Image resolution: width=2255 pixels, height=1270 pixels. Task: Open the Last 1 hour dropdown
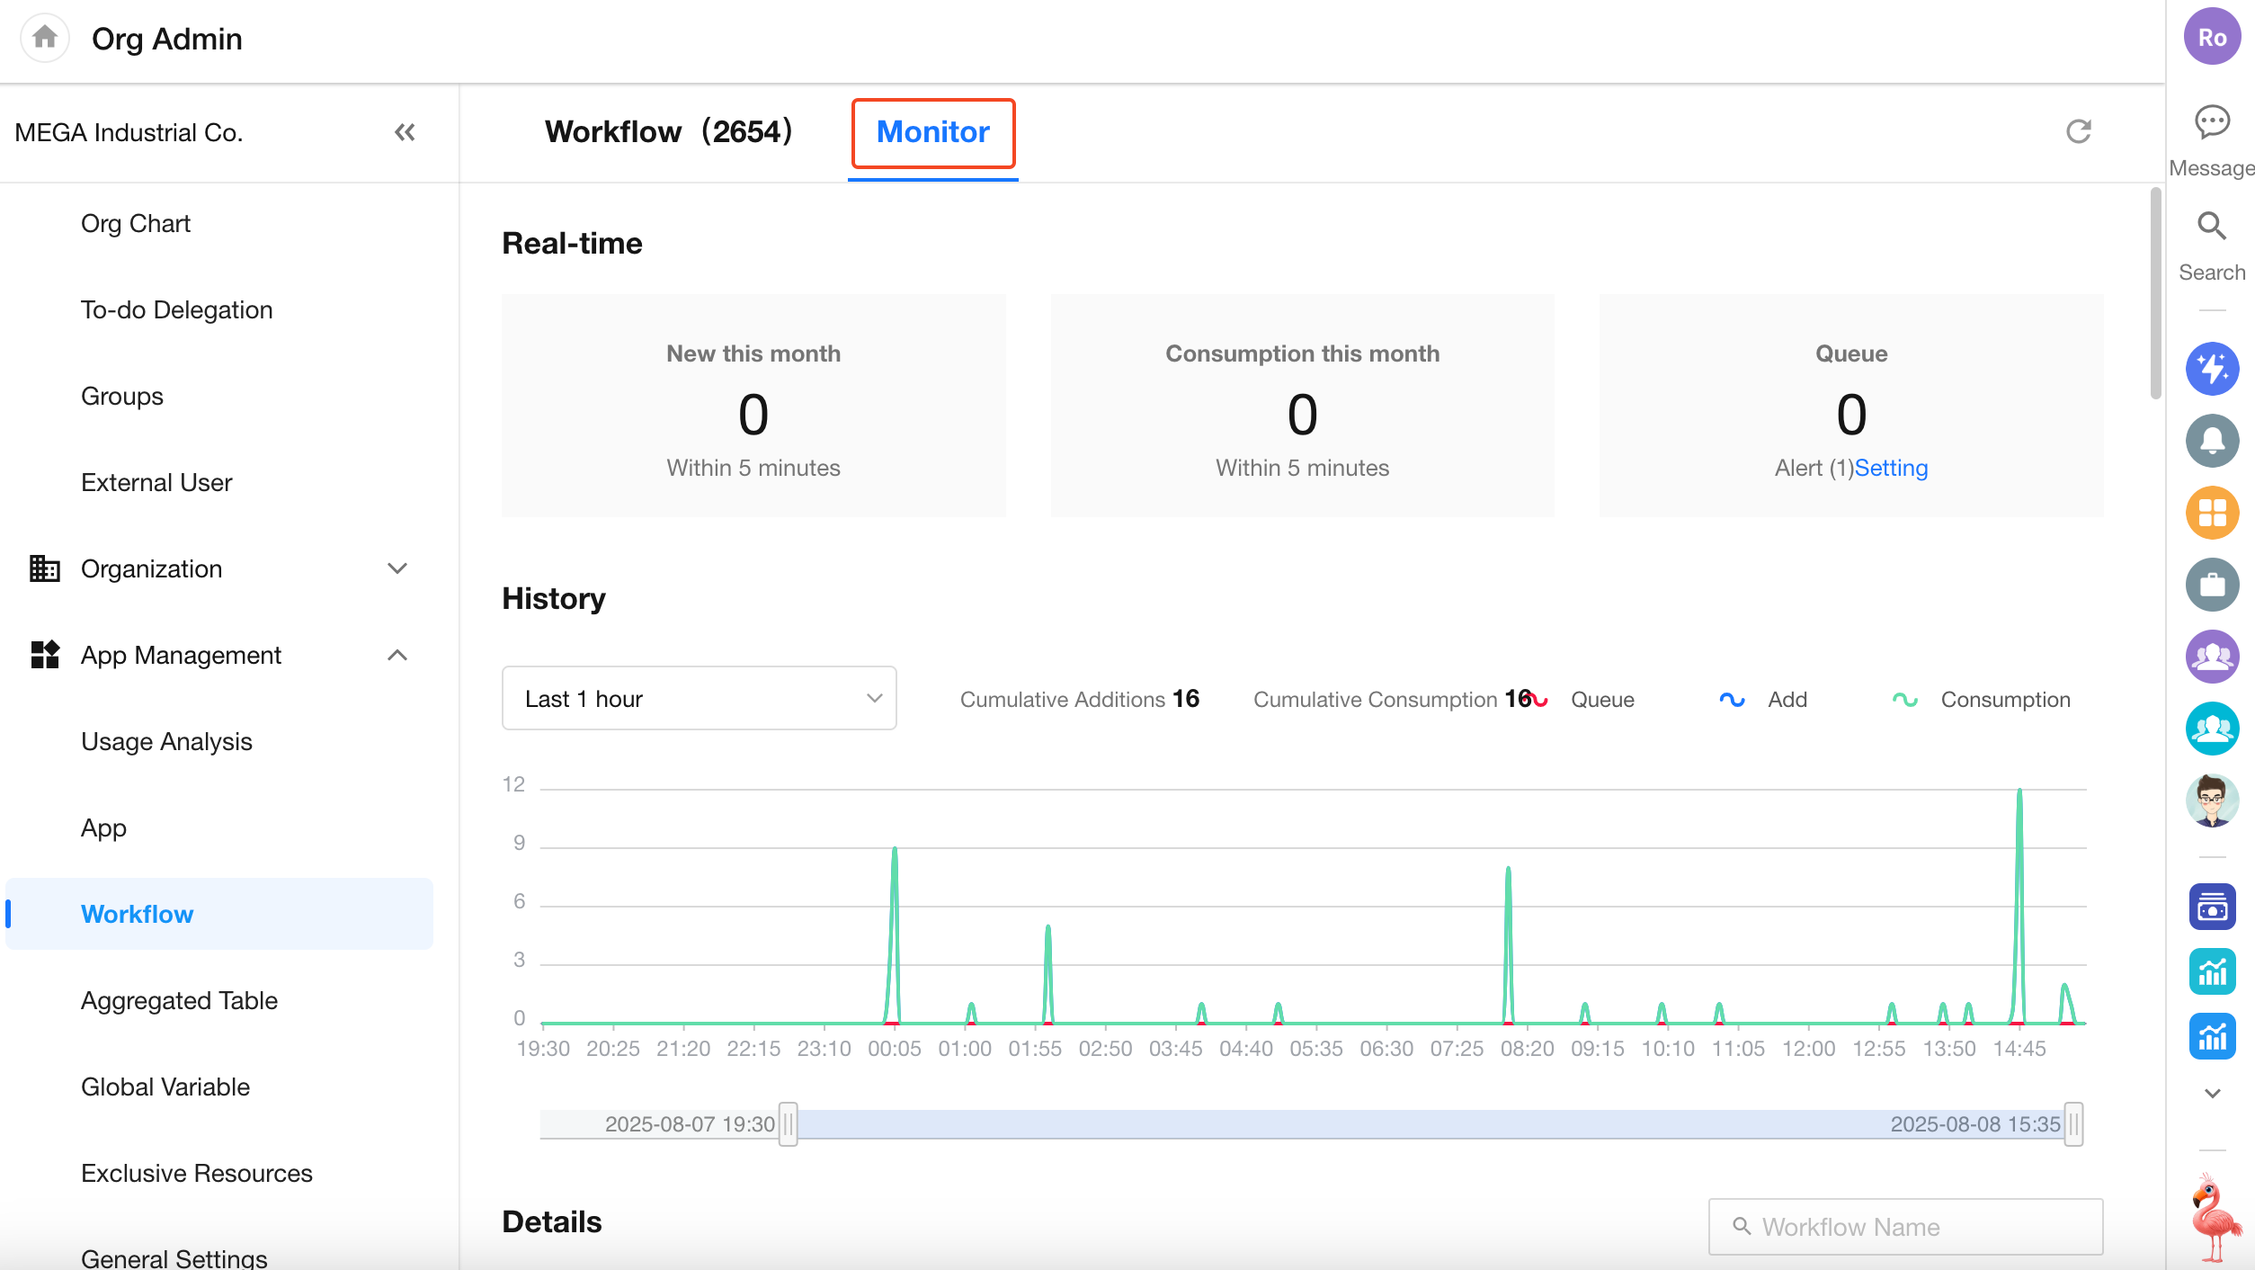click(x=699, y=699)
